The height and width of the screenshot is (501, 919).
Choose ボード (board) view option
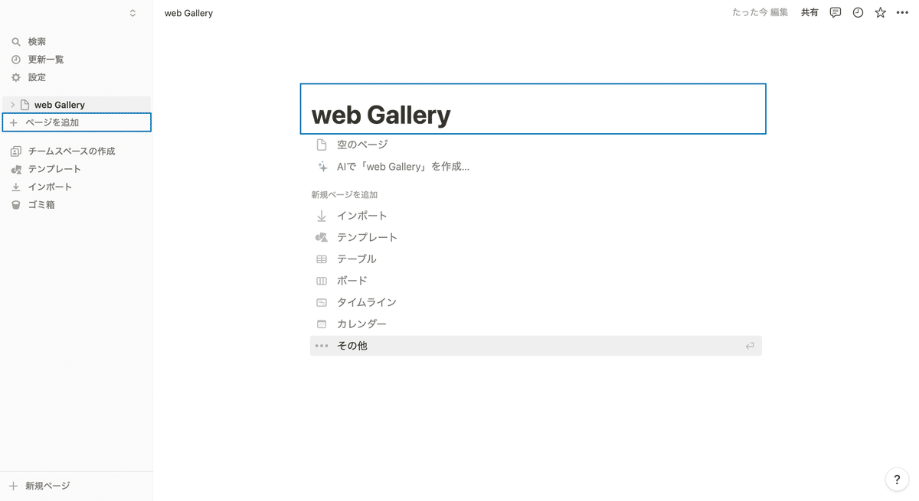tap(352, 281)
